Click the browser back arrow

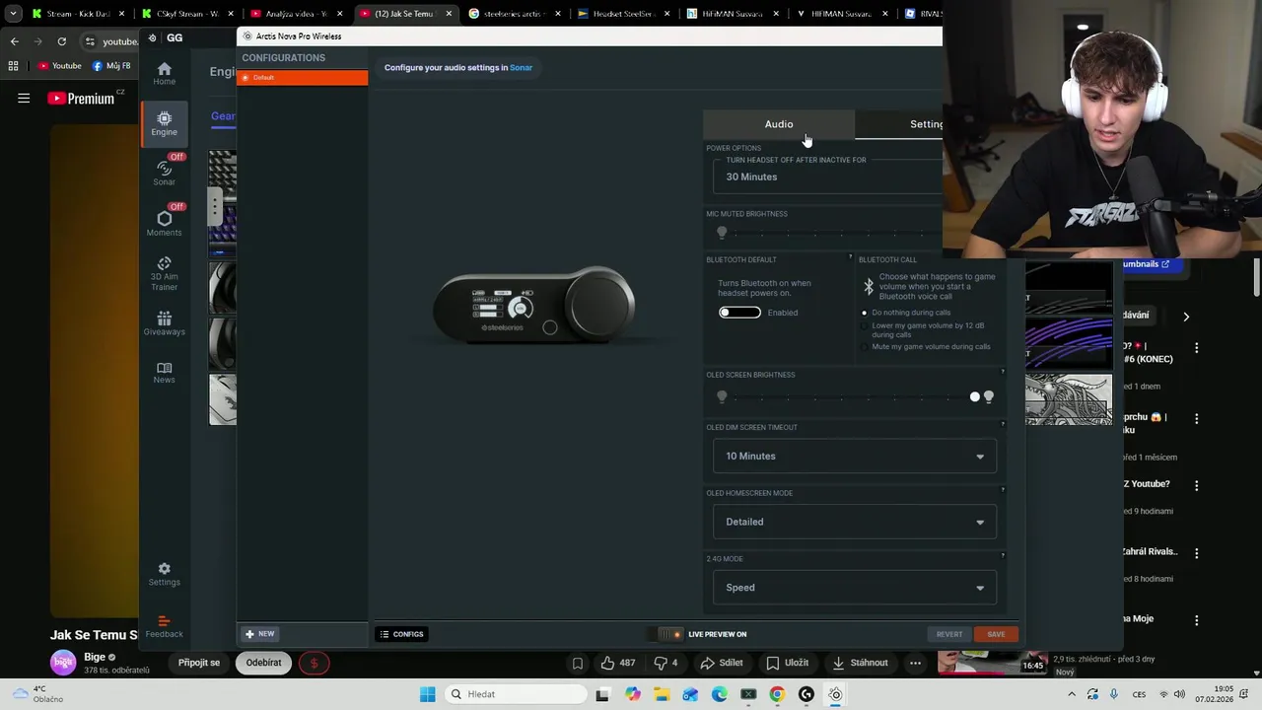tap(14, 41)
